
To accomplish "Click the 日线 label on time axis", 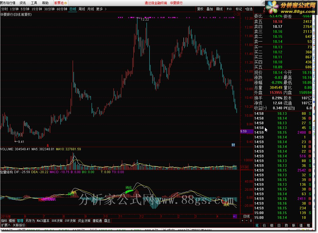I will tap(246, 216).
